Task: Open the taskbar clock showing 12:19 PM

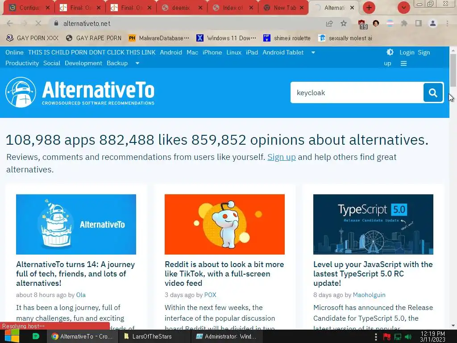Action: click(433, 336)
